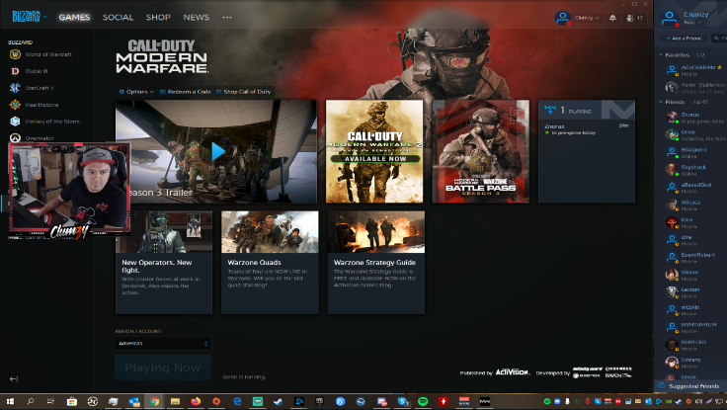
Task: Open Microsoft Store from the taskbar
Action: point(71,401)
